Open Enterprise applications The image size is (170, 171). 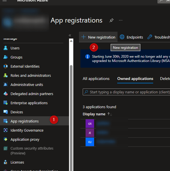pos(29,103)
